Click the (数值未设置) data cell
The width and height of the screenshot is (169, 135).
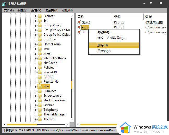click(154, 22)
